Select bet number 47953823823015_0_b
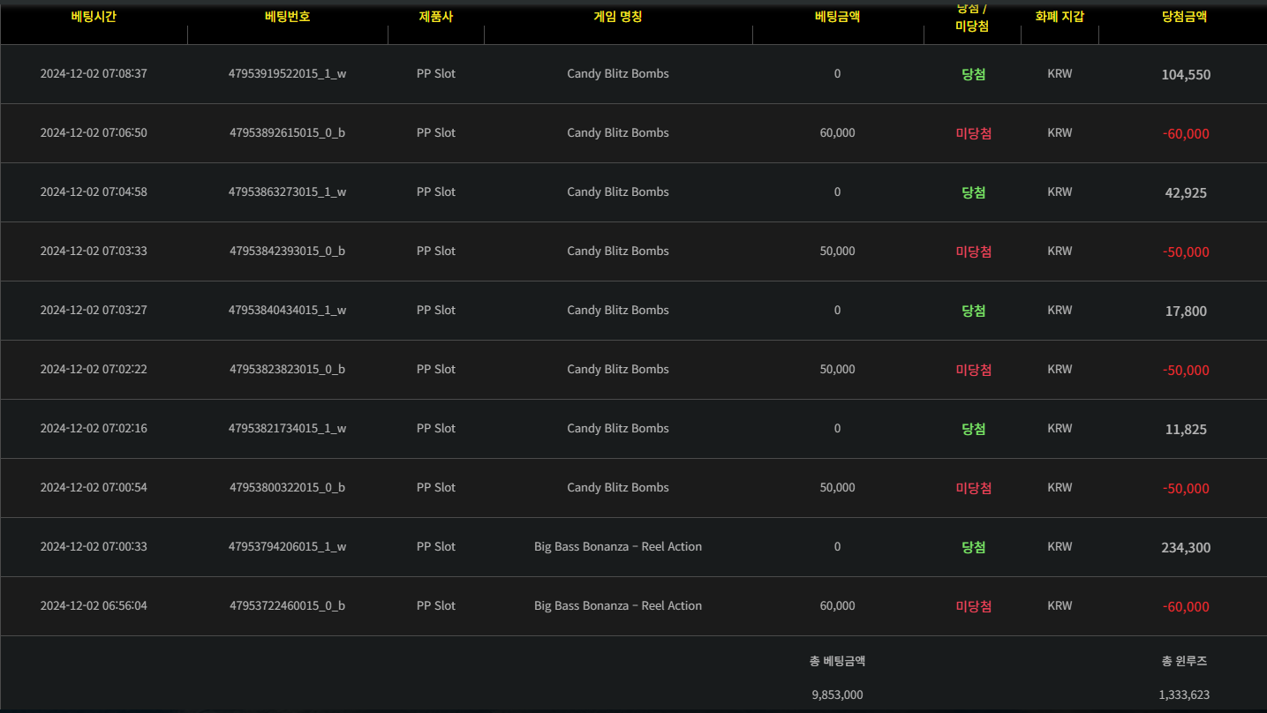This screenshot has width=1267, height=713. click(x=287, y=370)
